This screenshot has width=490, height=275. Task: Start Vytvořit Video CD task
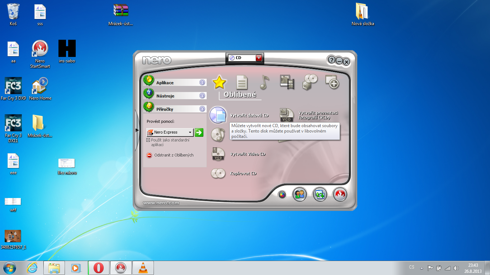(x=248, y=154)
